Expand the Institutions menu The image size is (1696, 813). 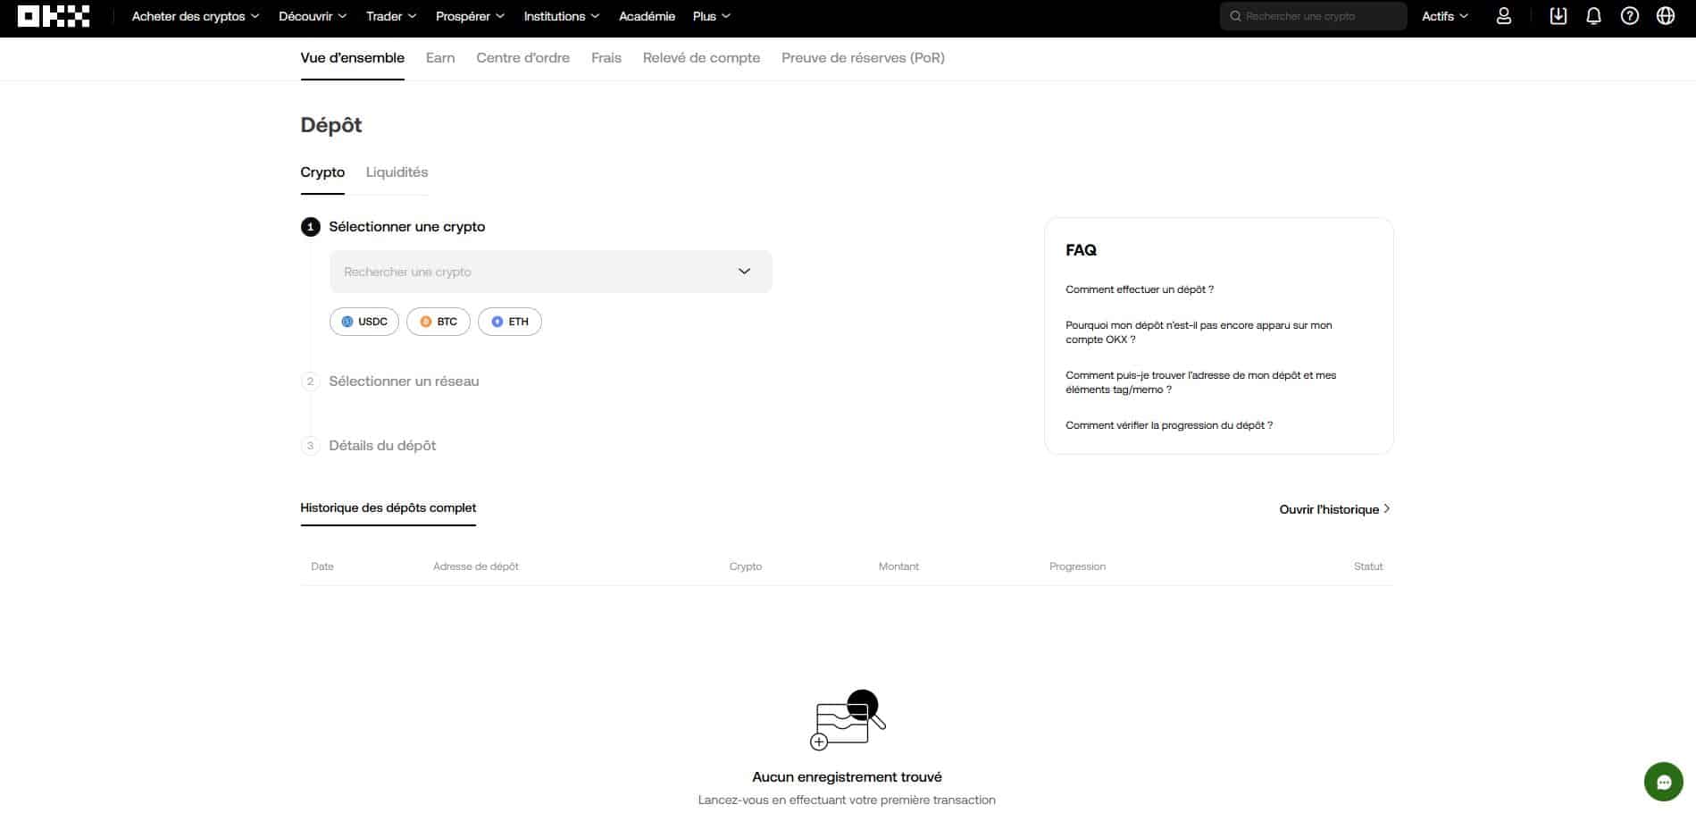point(562,16)
